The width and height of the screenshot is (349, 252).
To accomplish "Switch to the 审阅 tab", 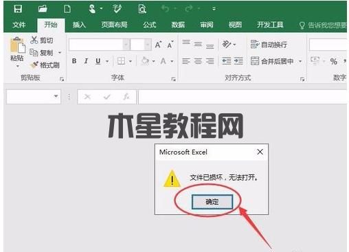I will 207,25.
